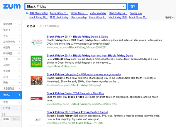Open related search 'lil kim black f...'
Image resolution: width=176 pixels, height=127 pixels.
[x=79, y=13]
